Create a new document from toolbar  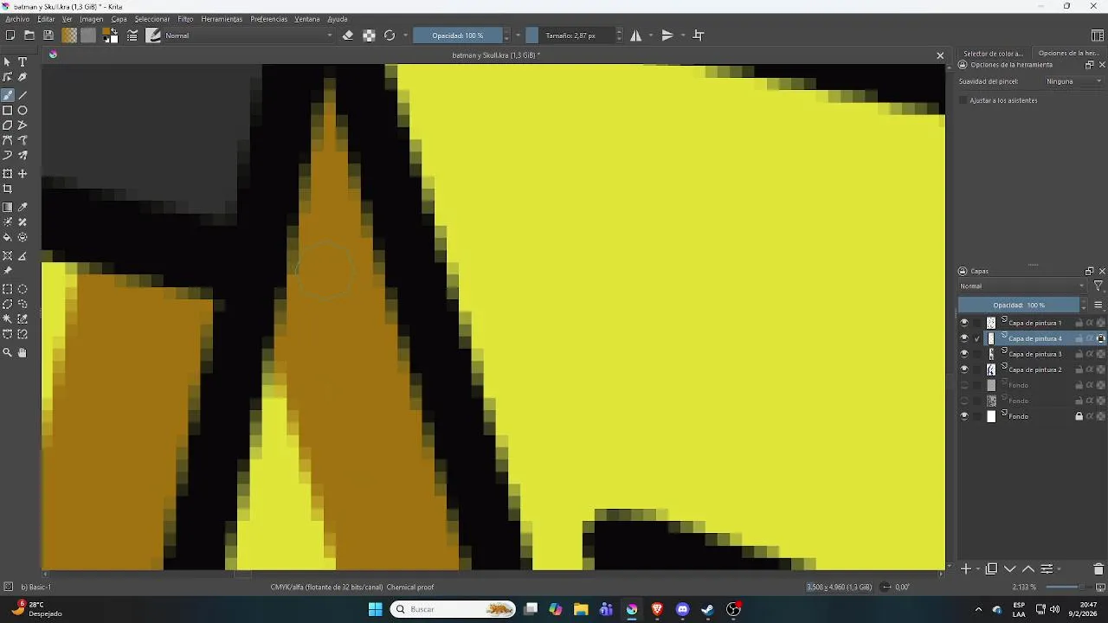coord(10,35)
